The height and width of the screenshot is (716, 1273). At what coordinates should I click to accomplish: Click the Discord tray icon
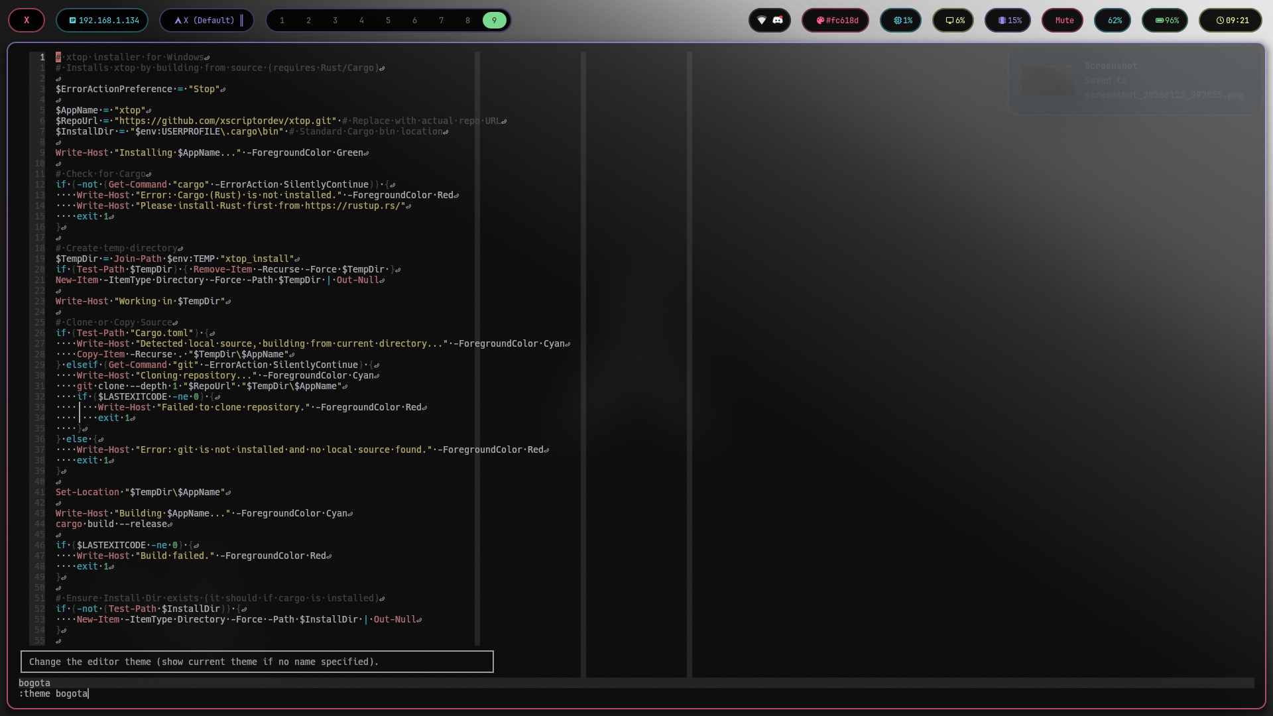[778, 21]
